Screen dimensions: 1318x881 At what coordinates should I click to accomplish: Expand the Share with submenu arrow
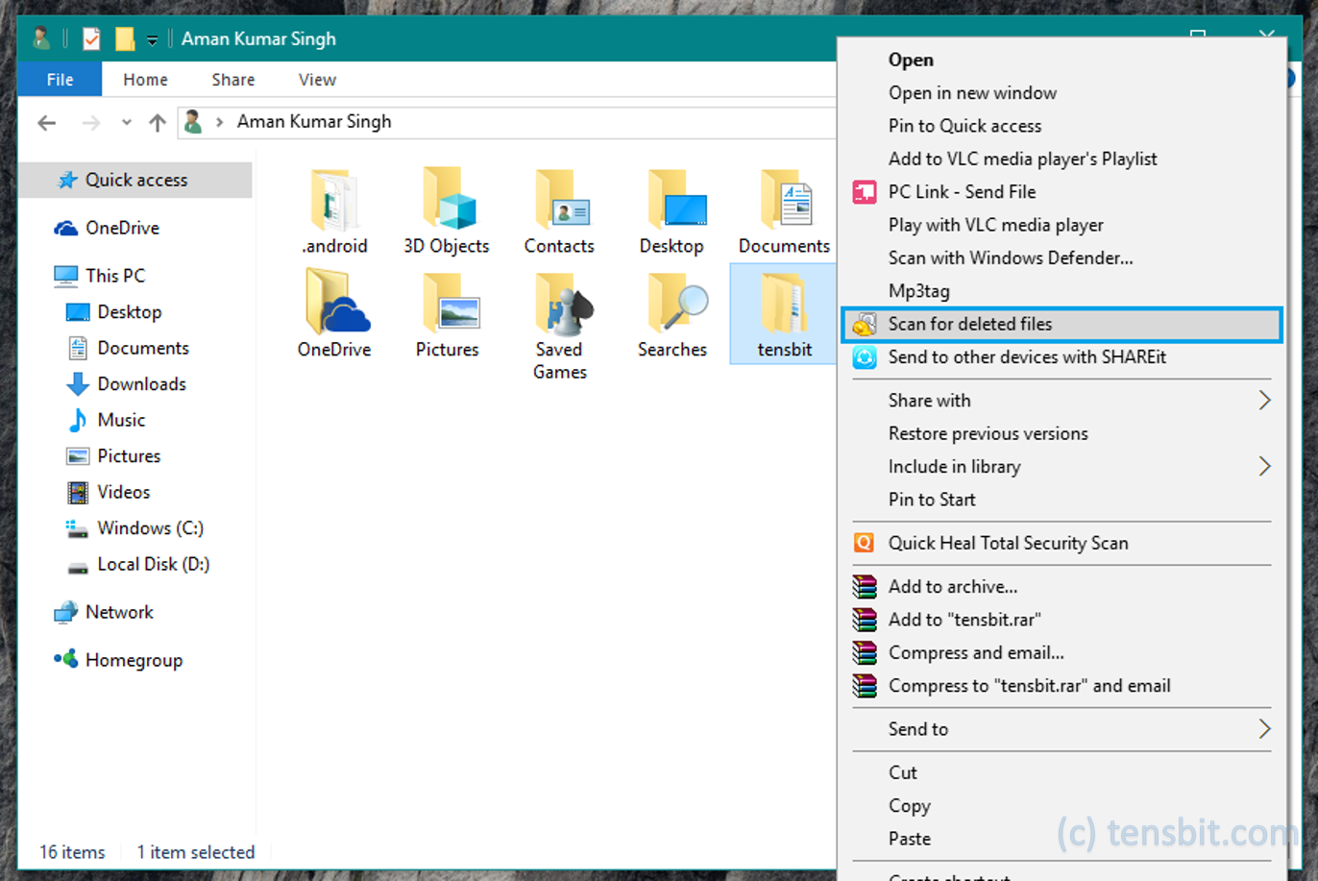(1264, 401)
